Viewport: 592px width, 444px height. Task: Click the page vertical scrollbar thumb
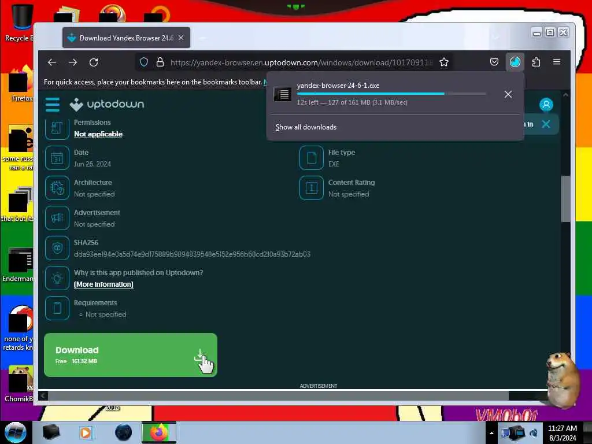click(565, 199)
